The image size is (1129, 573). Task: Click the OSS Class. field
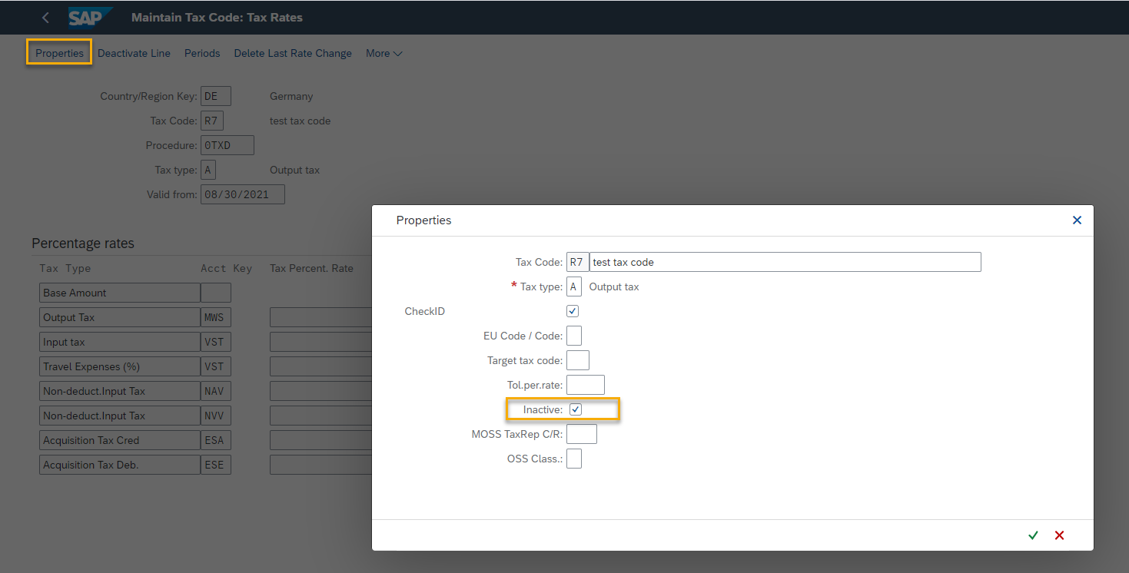[574, 459]
